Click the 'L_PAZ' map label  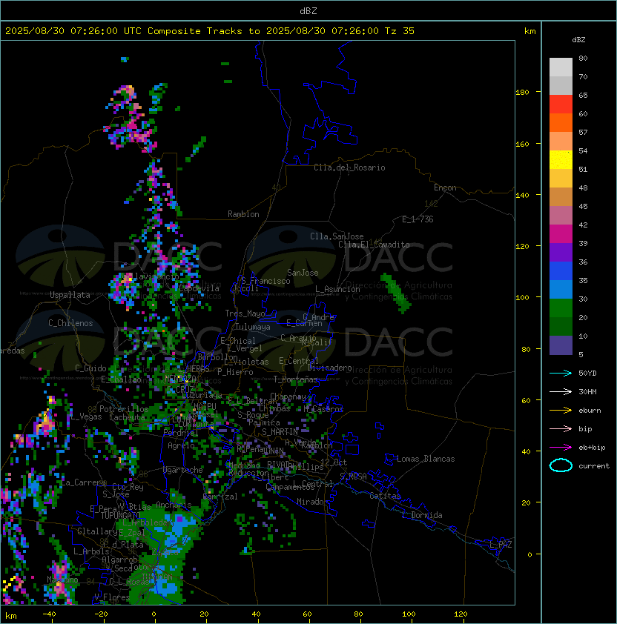501,545
